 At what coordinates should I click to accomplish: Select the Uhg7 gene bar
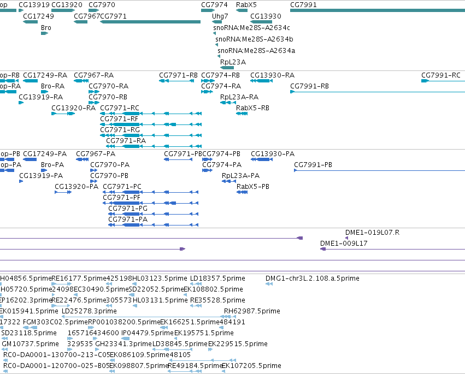(217, 22)
